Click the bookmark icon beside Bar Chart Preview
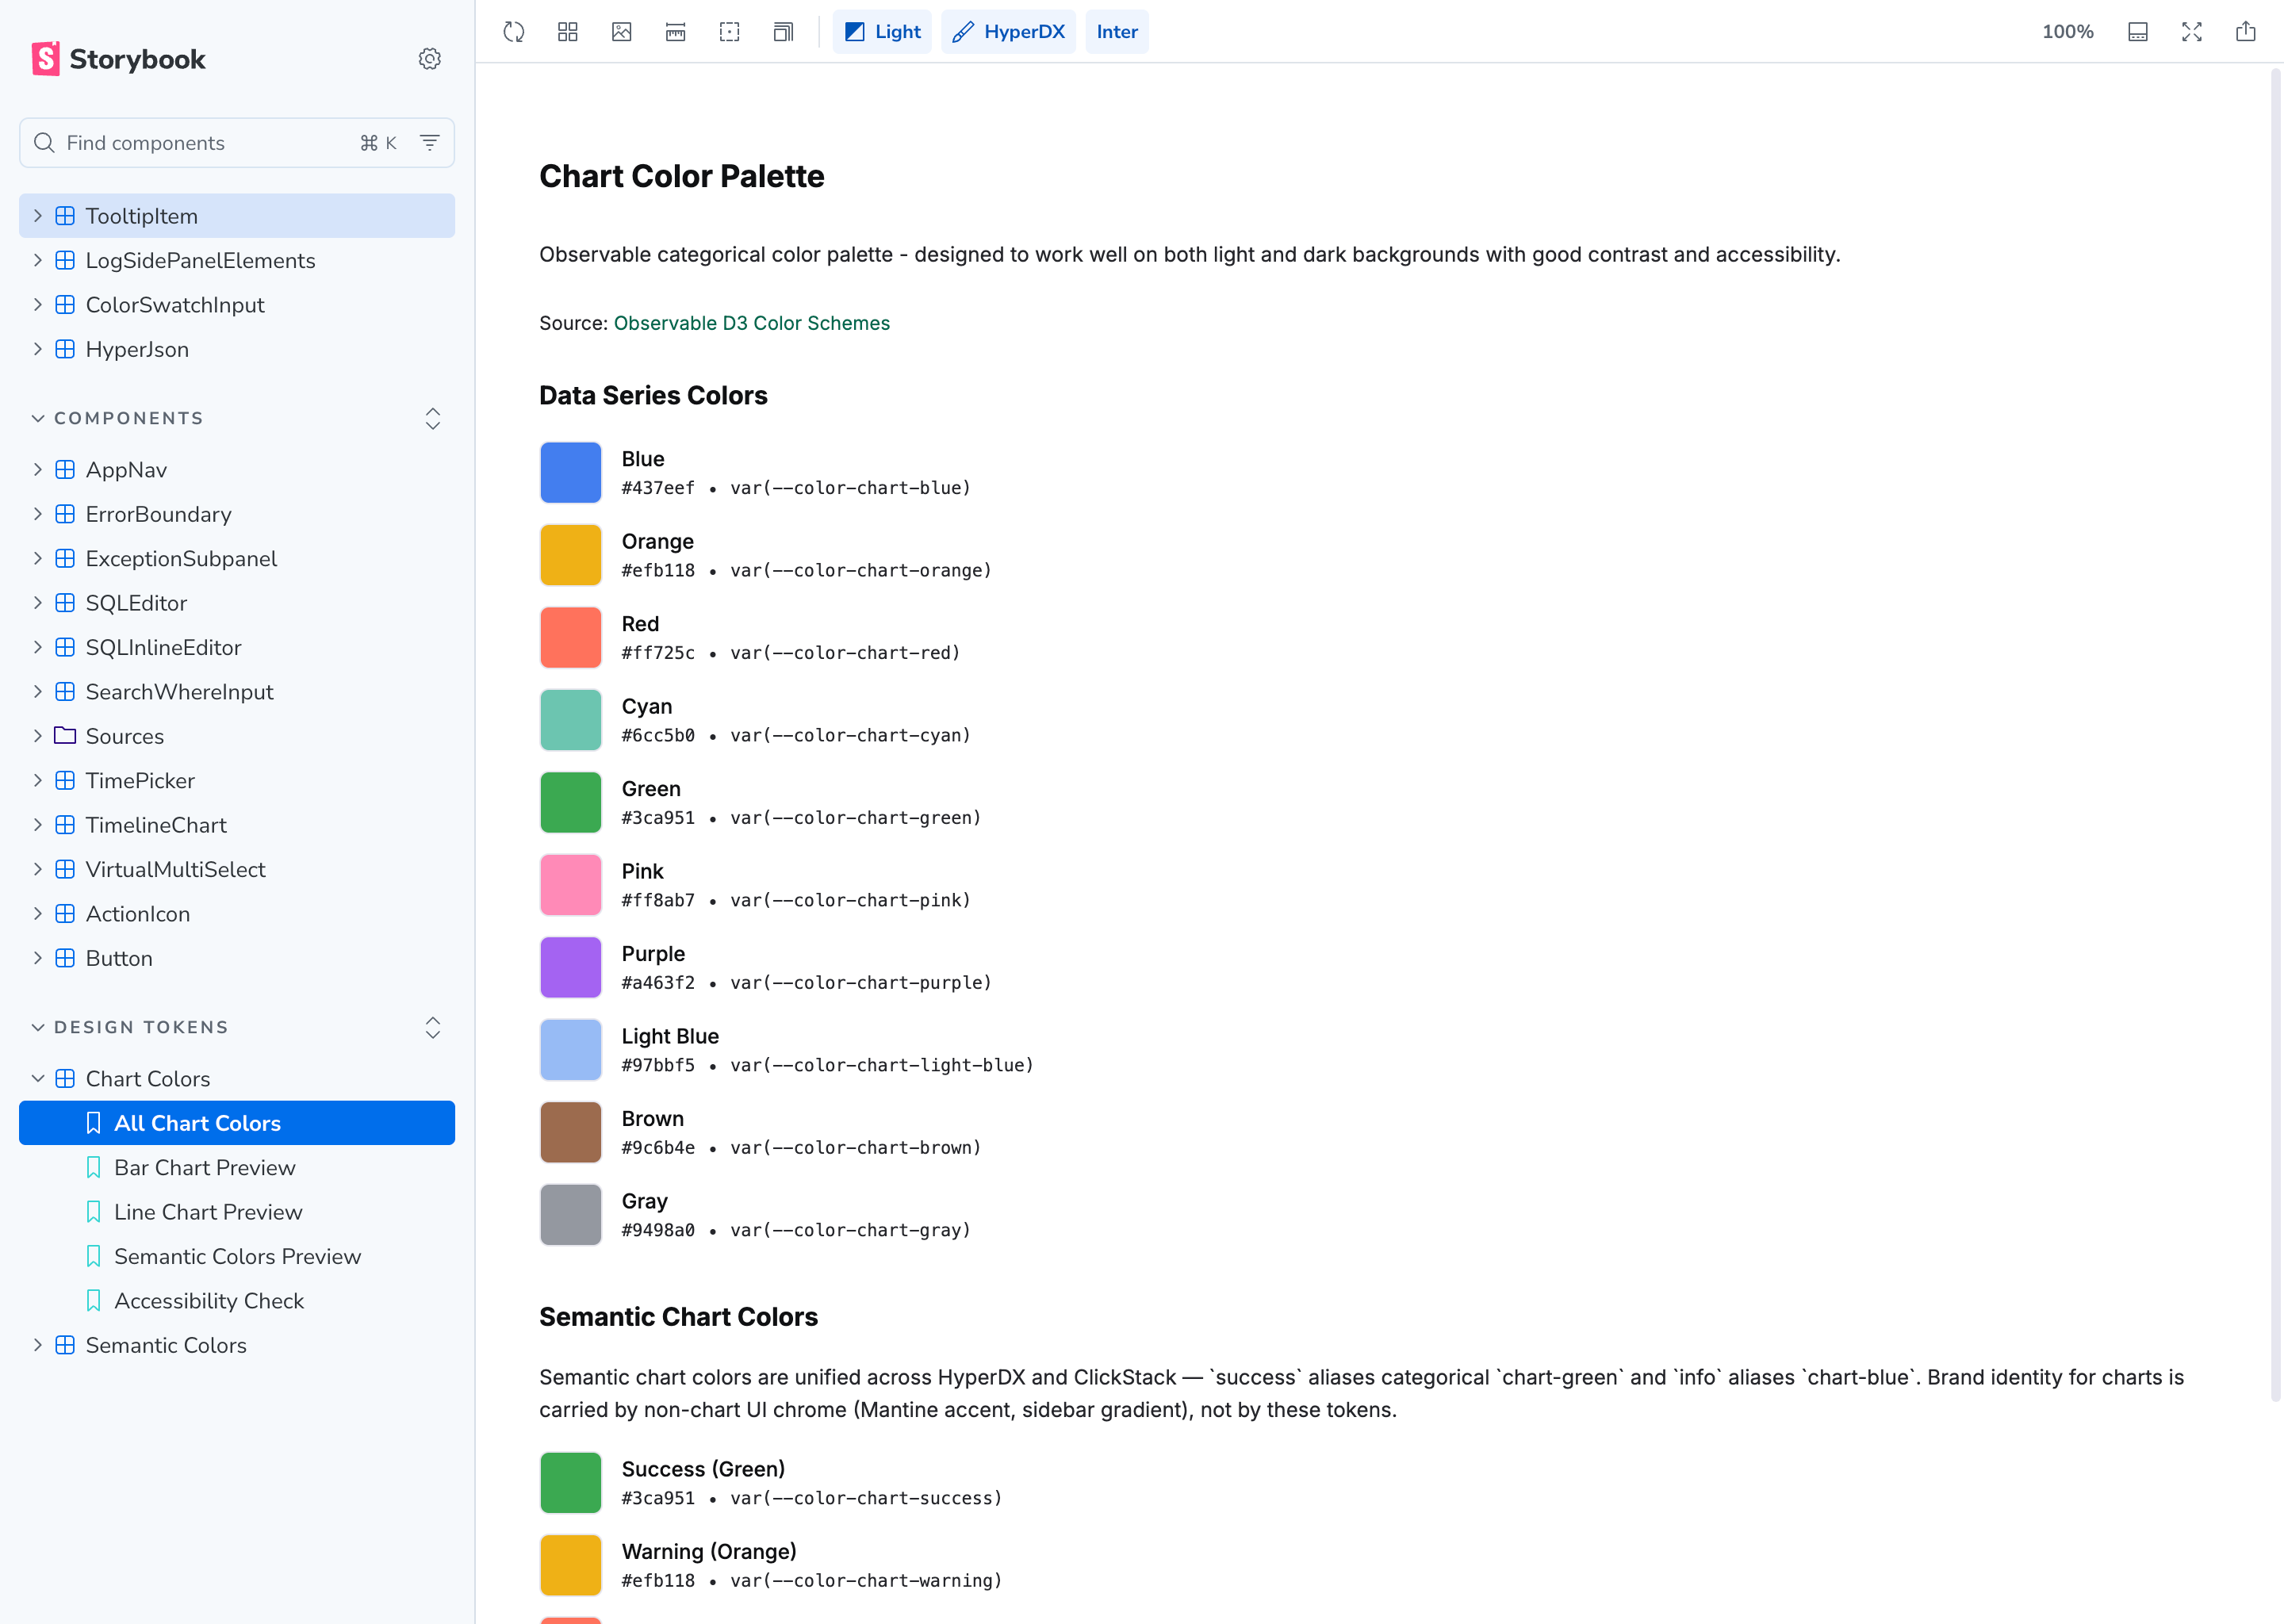 tap(94, 1168)
